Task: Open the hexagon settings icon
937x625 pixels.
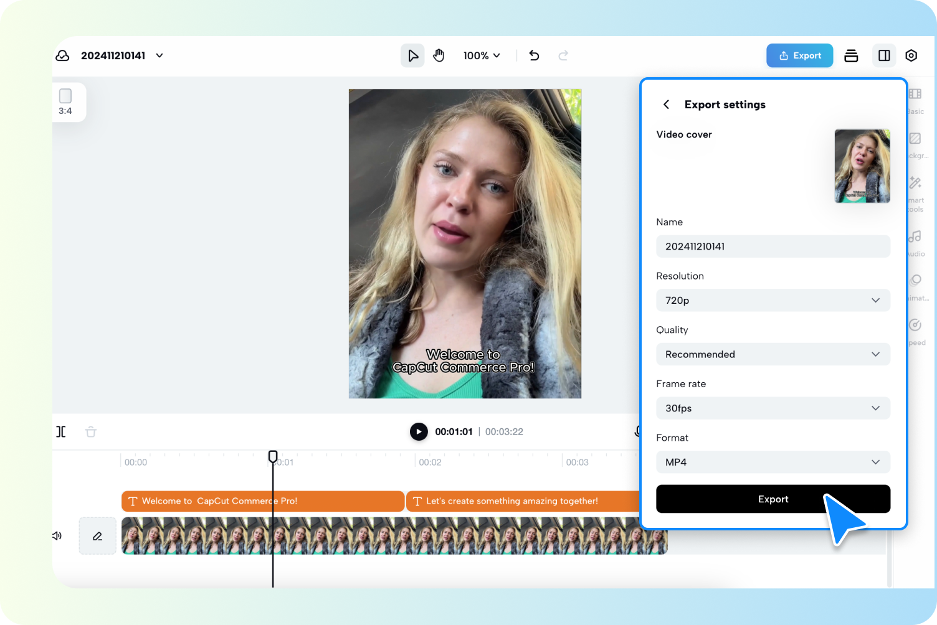Action: click(x=911, y=55)
